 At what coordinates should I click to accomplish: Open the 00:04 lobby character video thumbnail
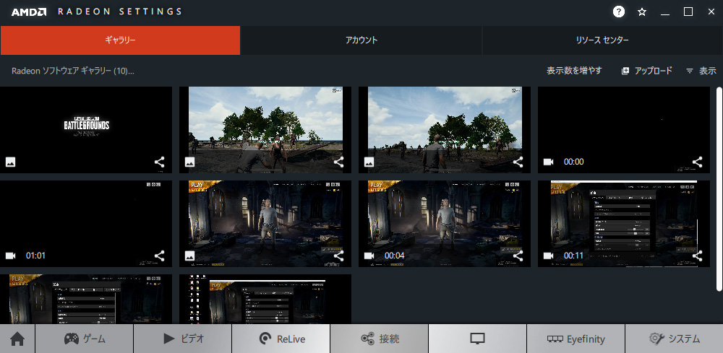pos(445,224)
